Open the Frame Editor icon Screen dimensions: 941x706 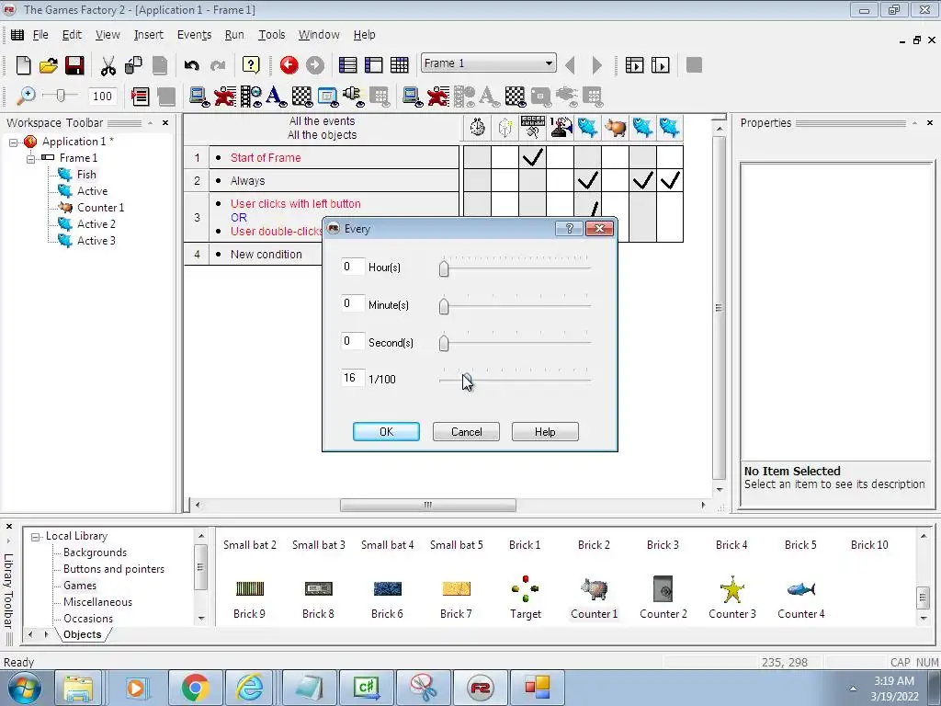[x=374, y=65]
